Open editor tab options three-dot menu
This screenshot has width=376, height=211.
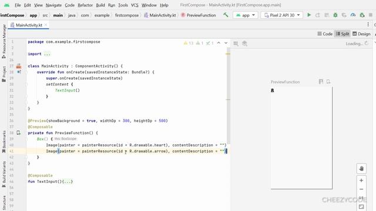point(368,25)
